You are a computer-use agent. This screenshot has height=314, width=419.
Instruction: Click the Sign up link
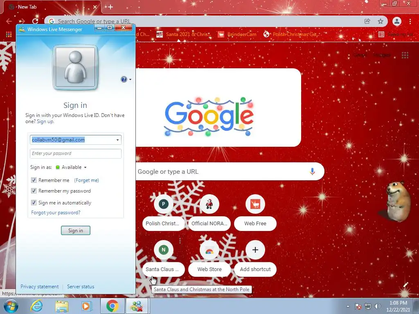[45, 121]
